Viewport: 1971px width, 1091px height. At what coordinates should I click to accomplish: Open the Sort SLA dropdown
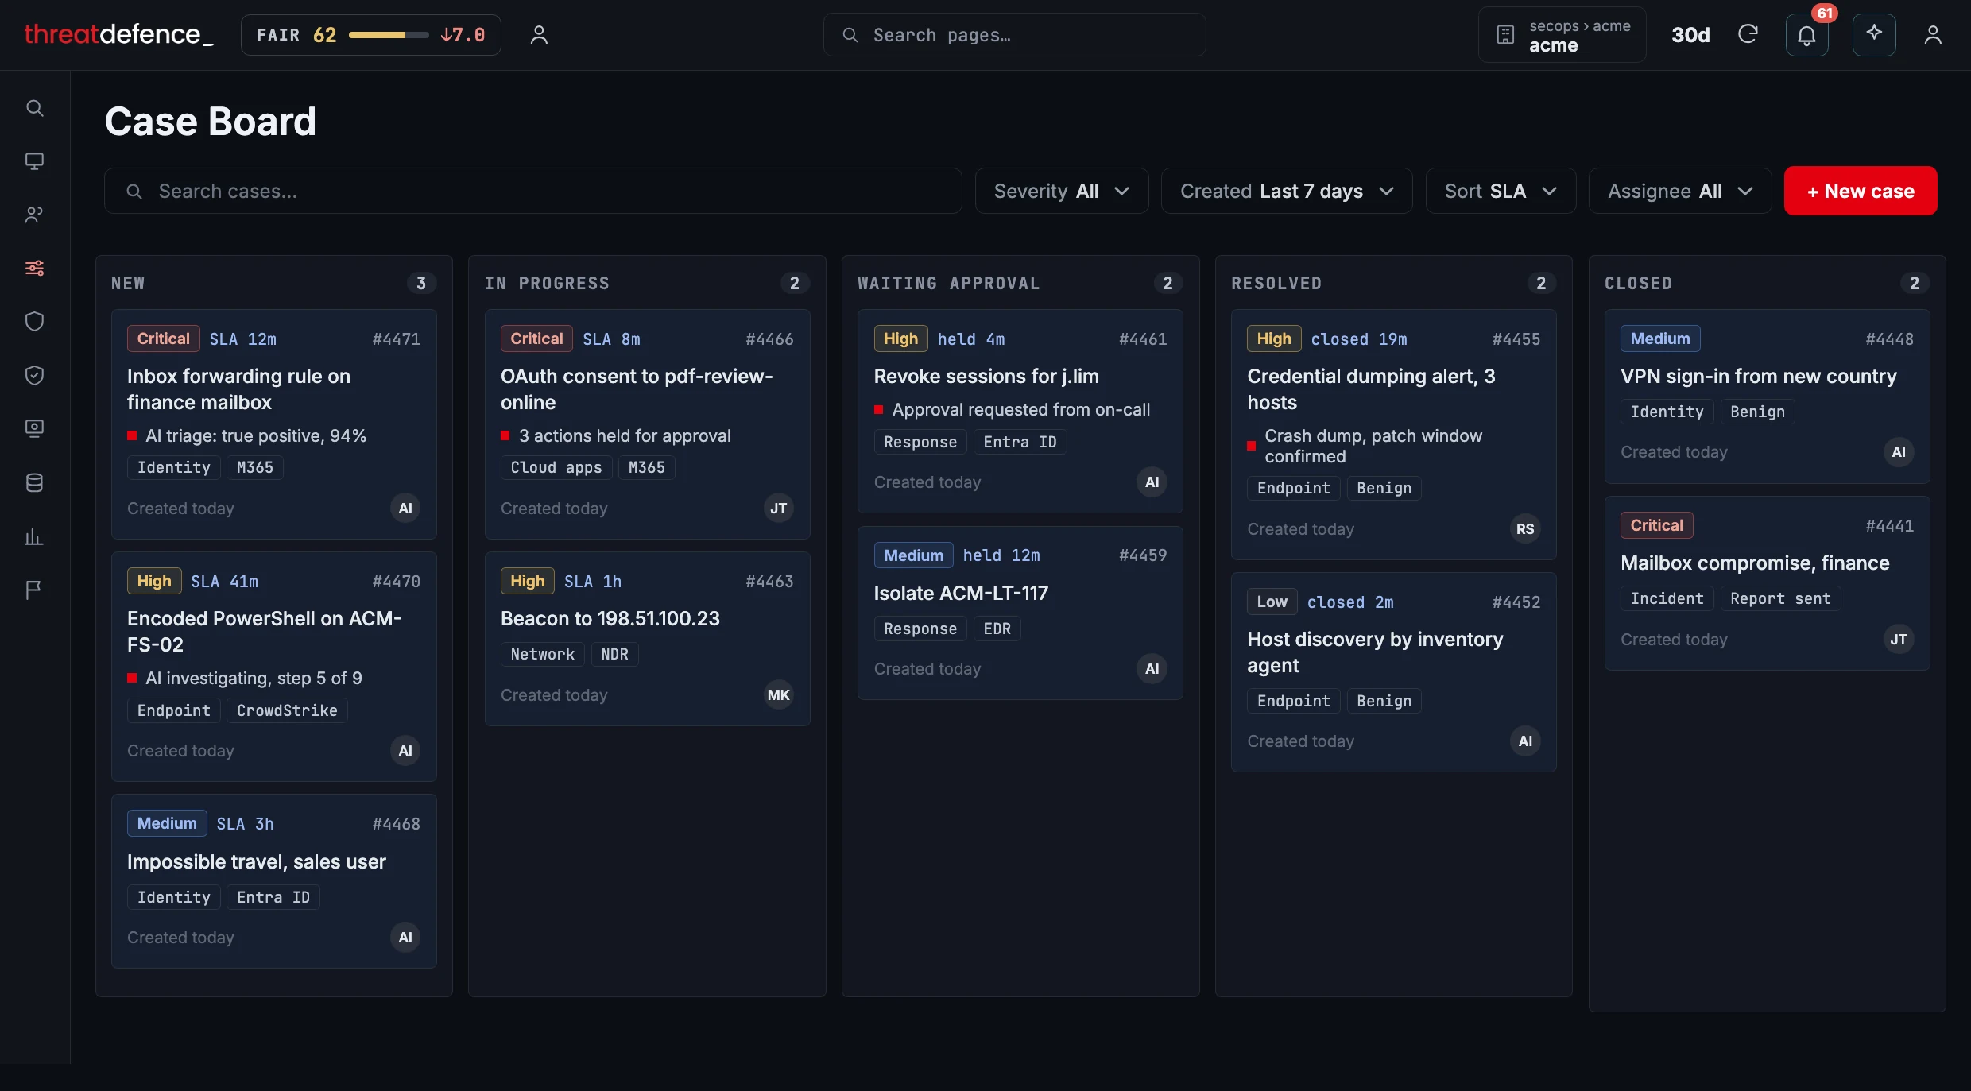pyautogui.click(x=1501, y=191)
